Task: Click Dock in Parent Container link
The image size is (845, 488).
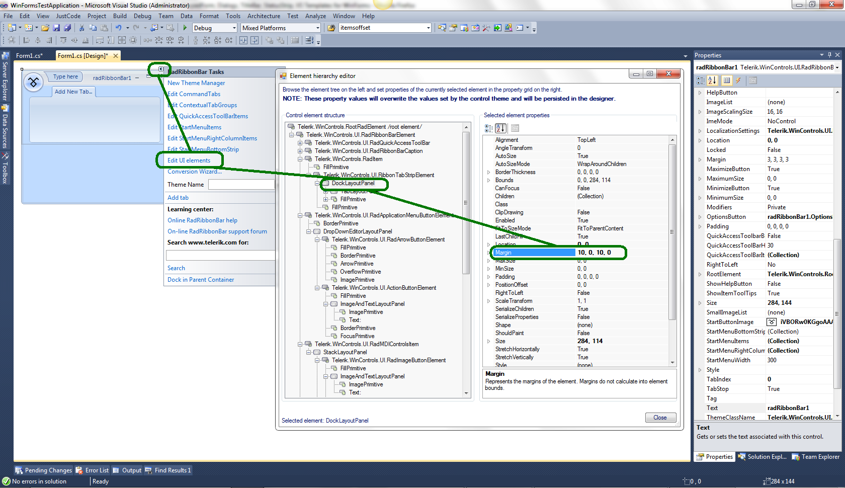Action: pos(201,280)
